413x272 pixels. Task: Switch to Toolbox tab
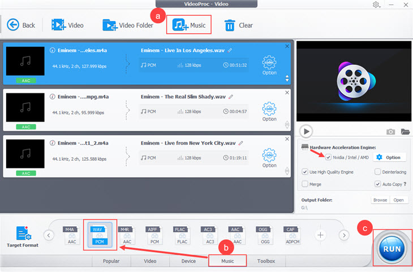click(266, 261)
